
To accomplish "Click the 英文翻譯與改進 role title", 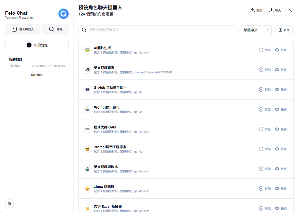I will tap(106, 167).
